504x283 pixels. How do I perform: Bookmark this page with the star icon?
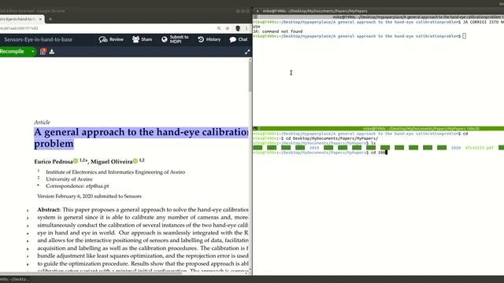[228, 28]
